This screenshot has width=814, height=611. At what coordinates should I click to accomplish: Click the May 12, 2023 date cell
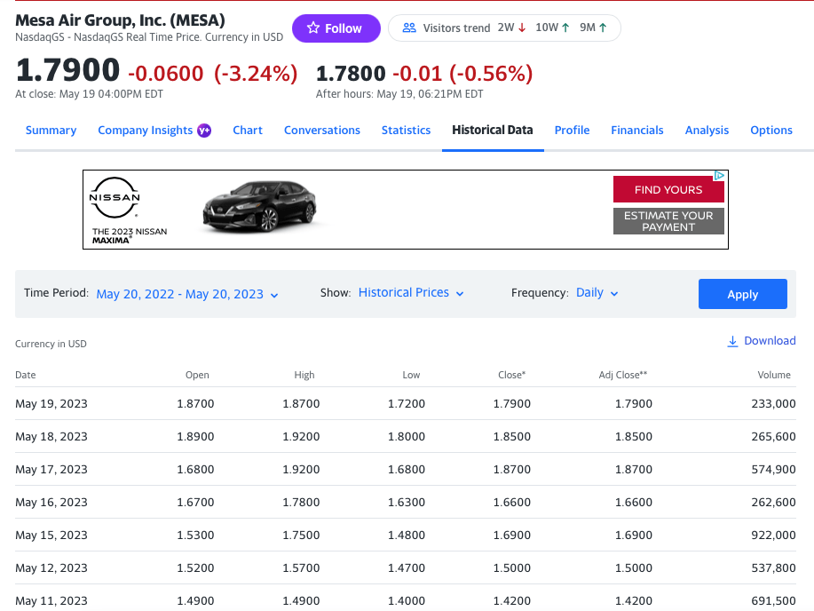51,567
